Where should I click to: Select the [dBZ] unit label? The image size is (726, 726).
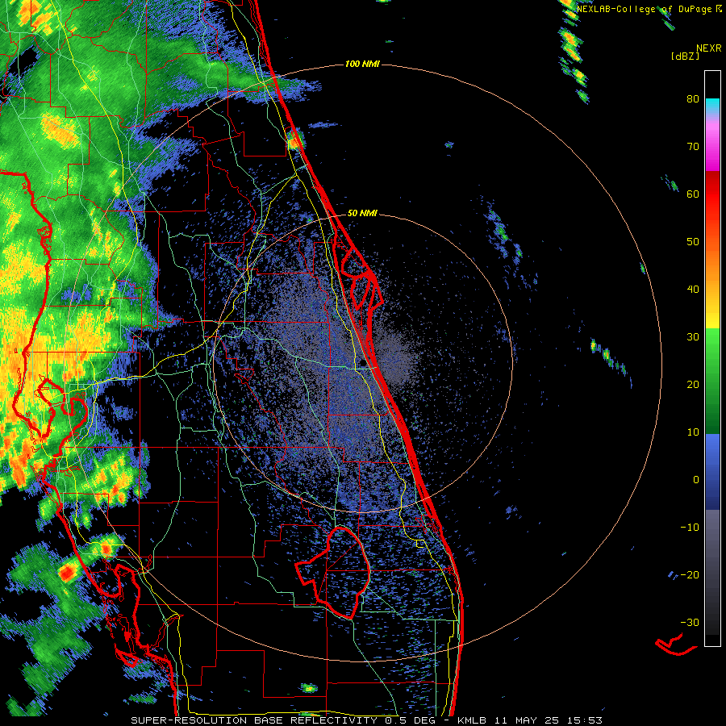tap(685, 56)
